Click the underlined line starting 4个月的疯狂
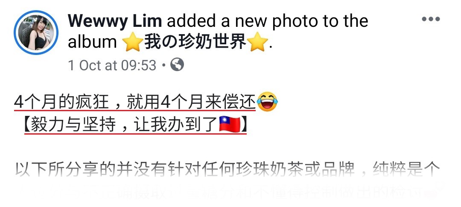461x207 pixels. [135, 102]
